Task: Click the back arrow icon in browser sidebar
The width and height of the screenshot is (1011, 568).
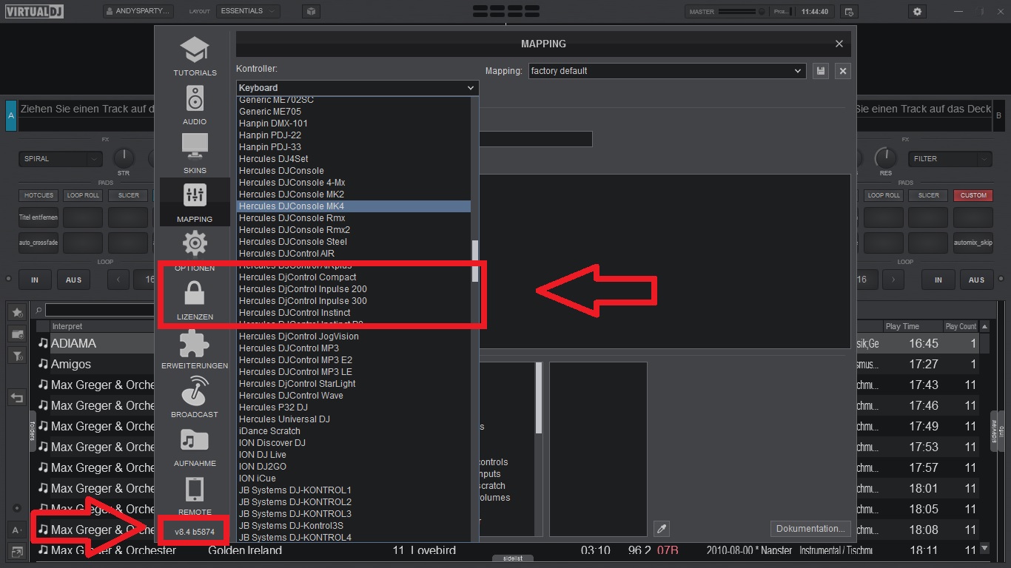Action: (x=16, y=398)
